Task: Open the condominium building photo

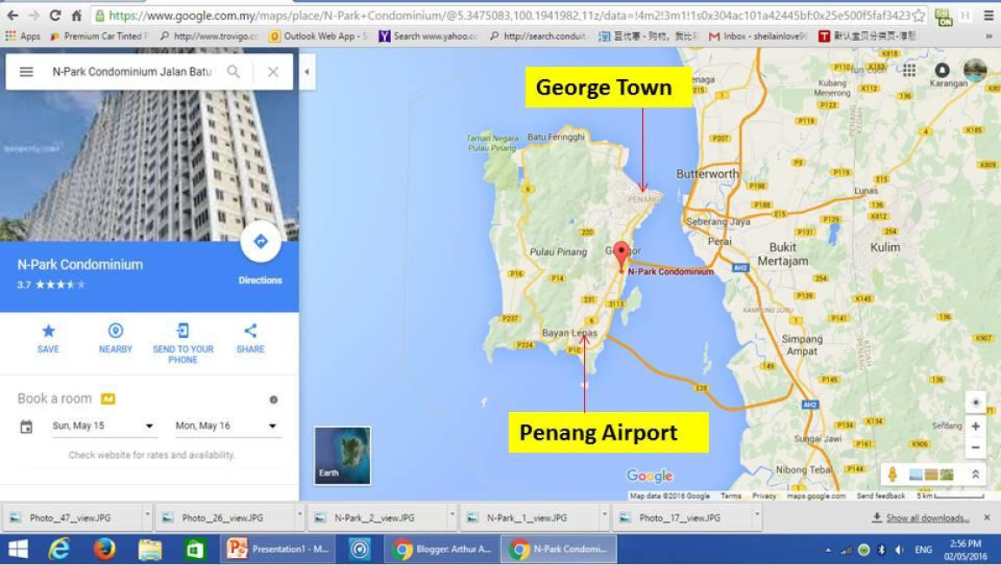Action: coord(149,166)
